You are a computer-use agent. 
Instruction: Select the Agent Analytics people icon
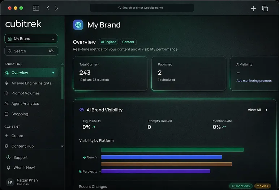click(x=7, y=104)
